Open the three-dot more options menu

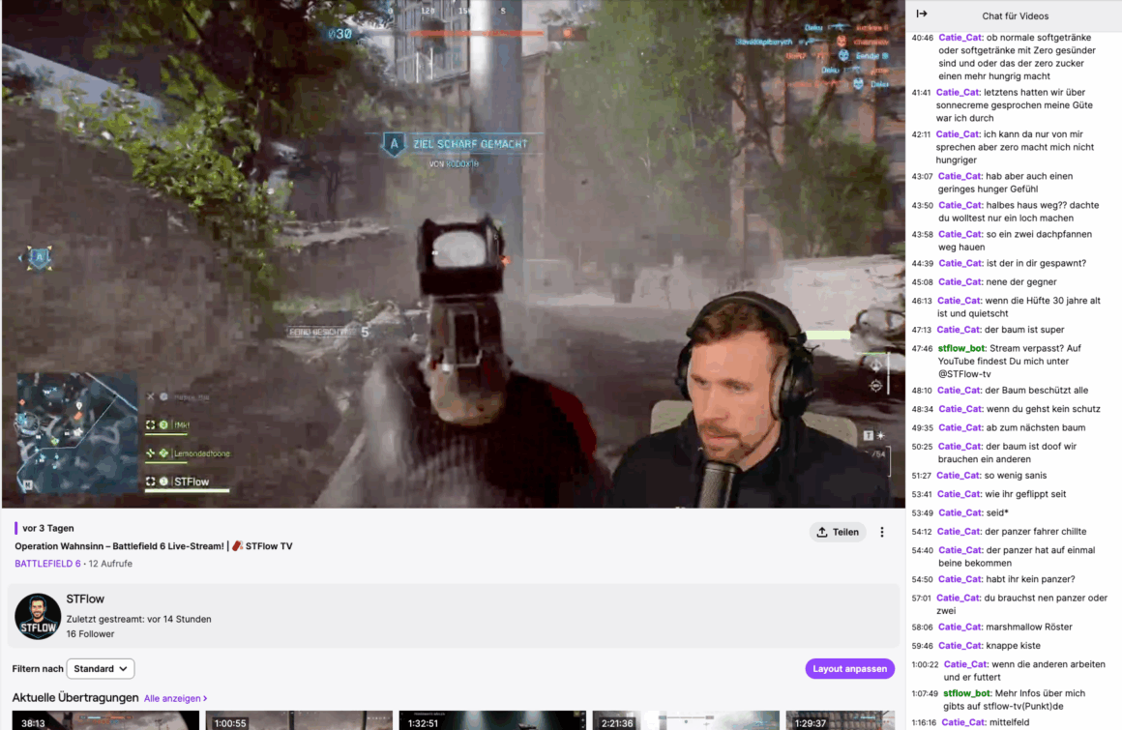[881, 532]
